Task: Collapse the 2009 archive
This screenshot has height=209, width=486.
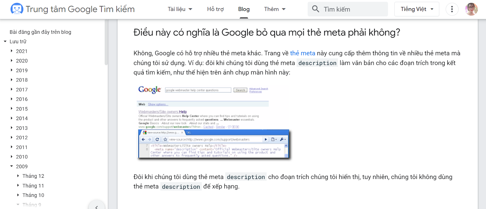Action: coord(12,166)
